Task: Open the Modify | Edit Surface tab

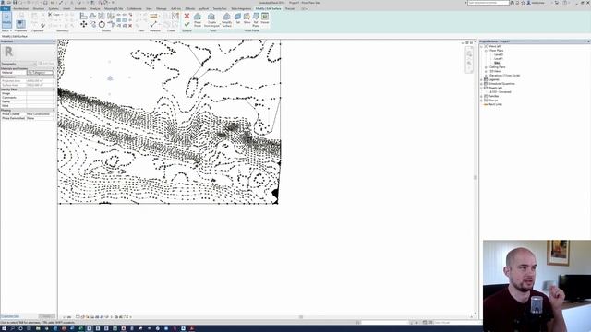Action: point(268,8)
